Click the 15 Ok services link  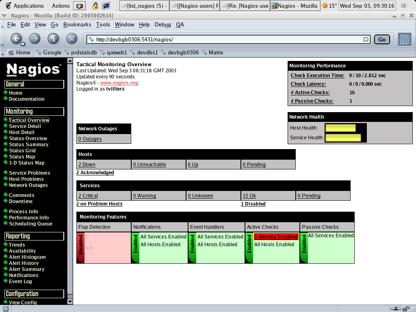coord(249,196)
